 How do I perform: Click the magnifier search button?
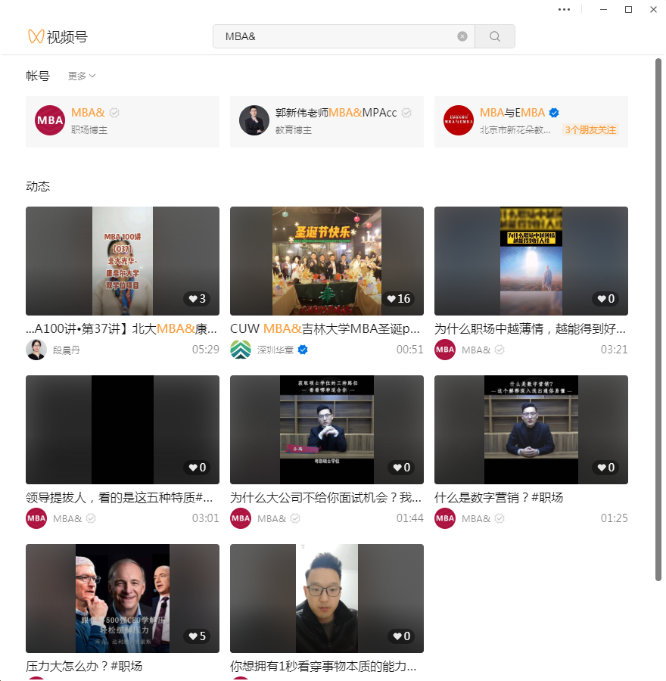click(495, 36)
